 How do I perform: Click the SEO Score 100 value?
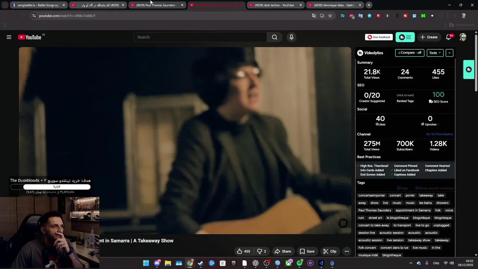(438, 95)
